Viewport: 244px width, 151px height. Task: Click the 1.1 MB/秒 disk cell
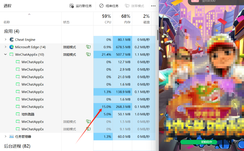[x=141, y=55]
